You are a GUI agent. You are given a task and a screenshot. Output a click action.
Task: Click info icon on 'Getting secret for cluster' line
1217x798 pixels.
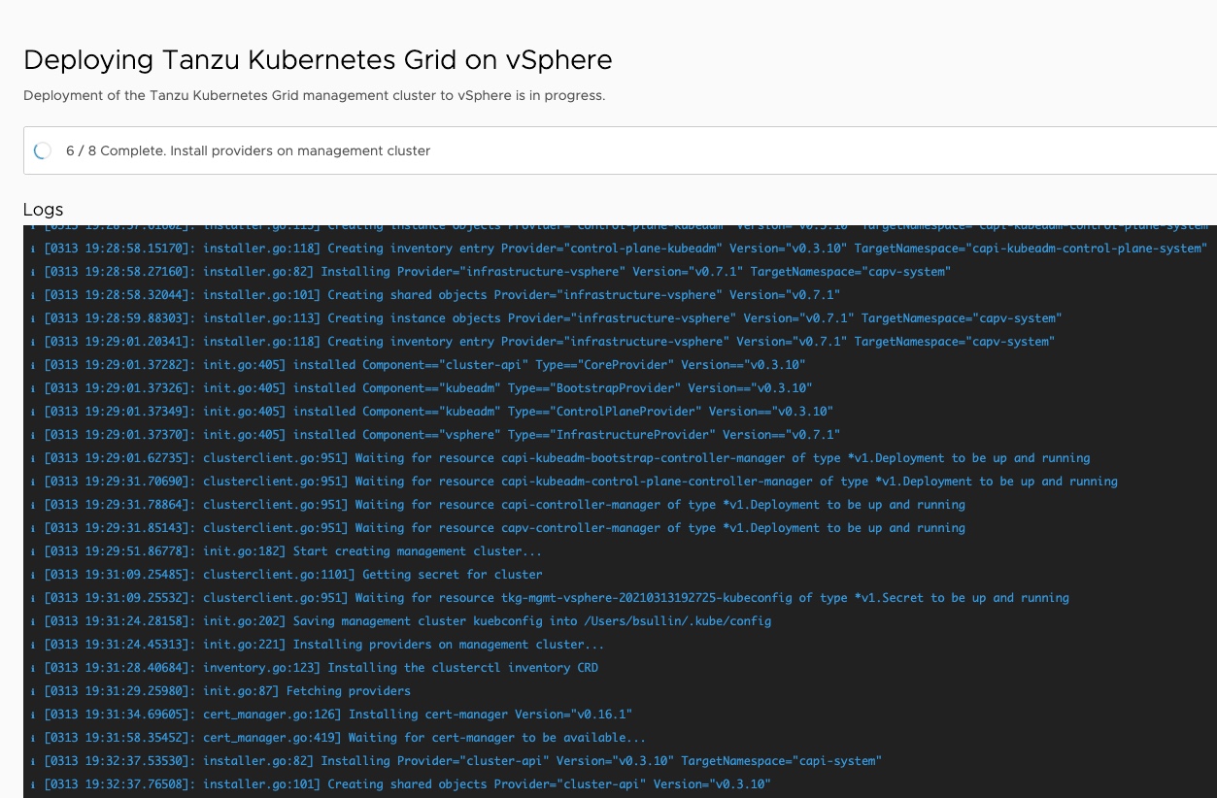(33, 575)
